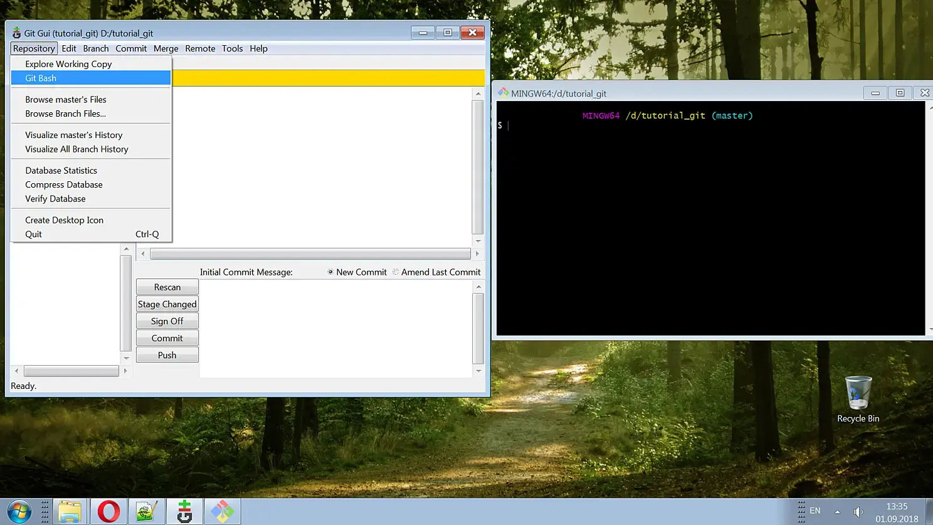The width and height of the screenshot is (933, 525).
Task: Choose Explore Working Copy menu entry
Action: click(91, 64)
